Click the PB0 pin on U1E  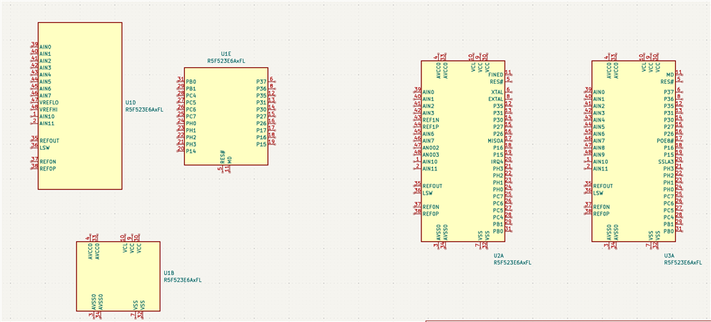click(x=191, y=82)
